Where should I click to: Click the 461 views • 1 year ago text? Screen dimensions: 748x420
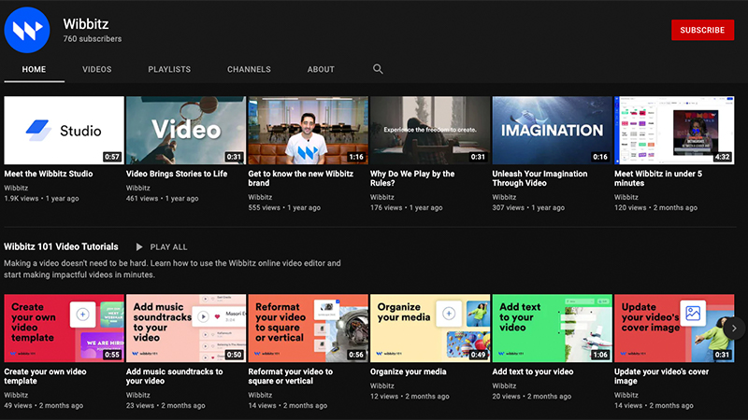tap(162, 199)
